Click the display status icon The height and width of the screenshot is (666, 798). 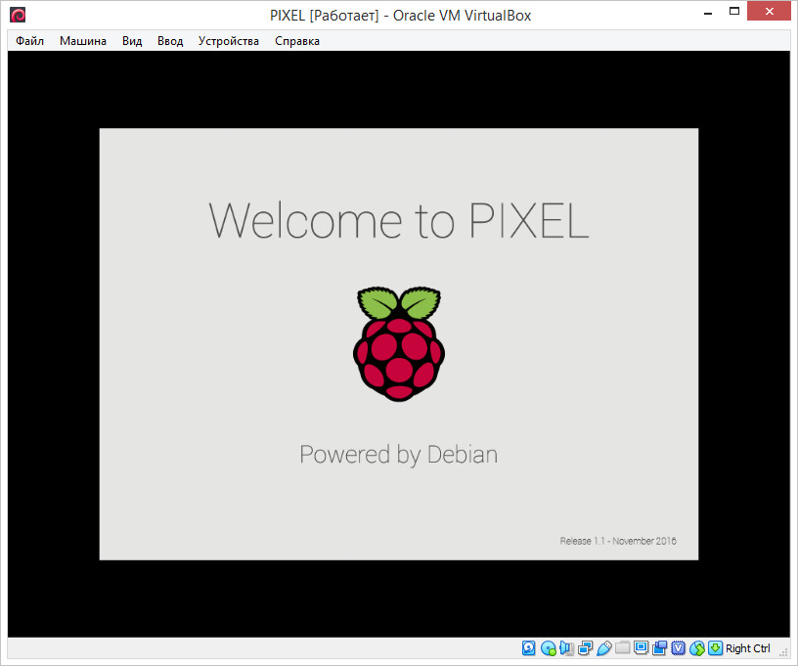pos(641,647)
